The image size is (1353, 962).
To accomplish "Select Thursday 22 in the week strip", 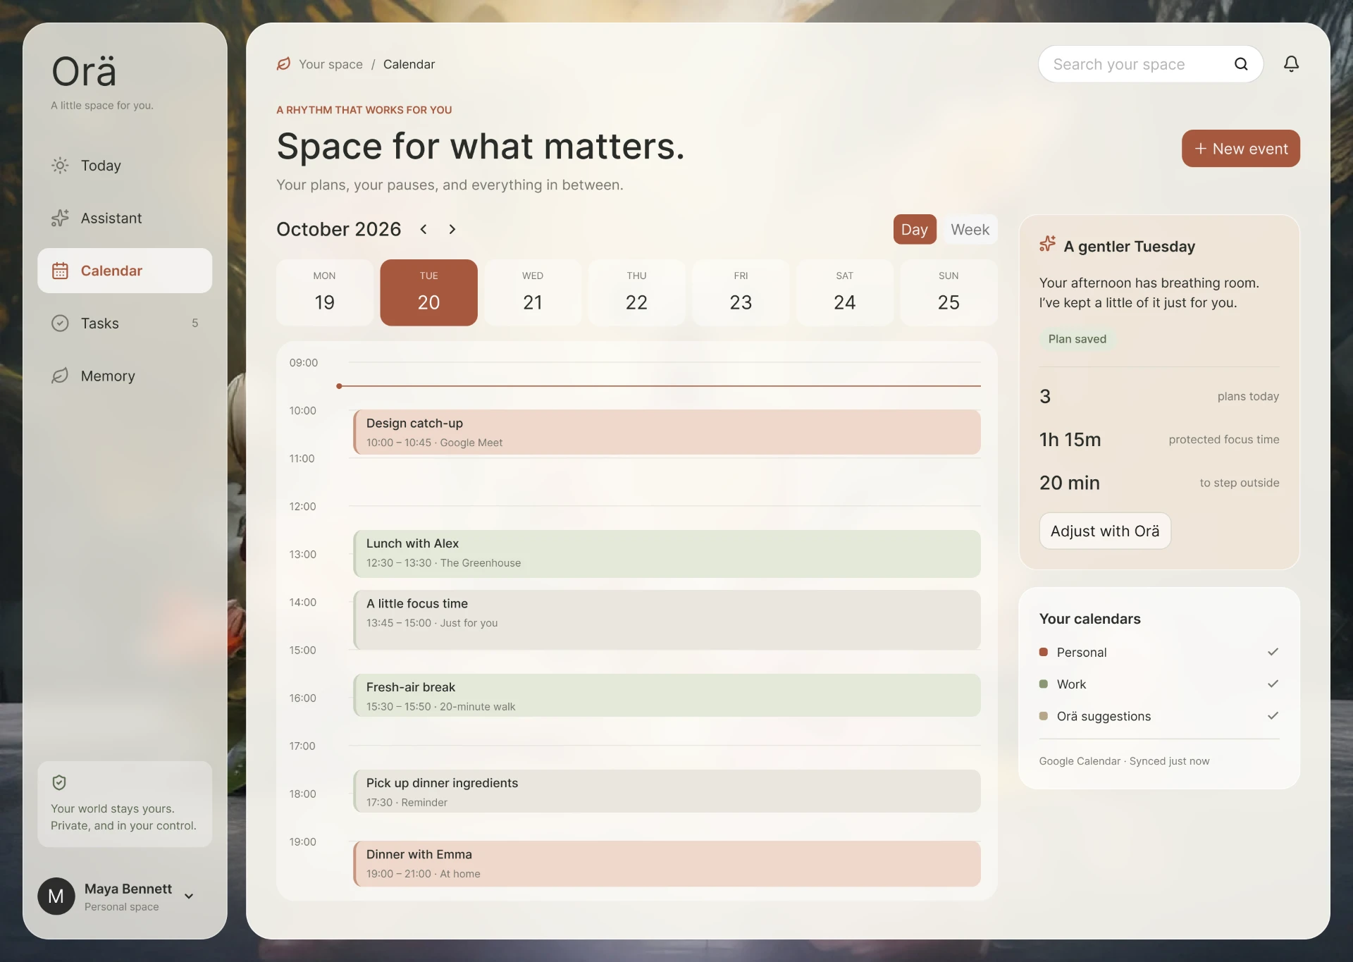I will (x=636, y=292).
